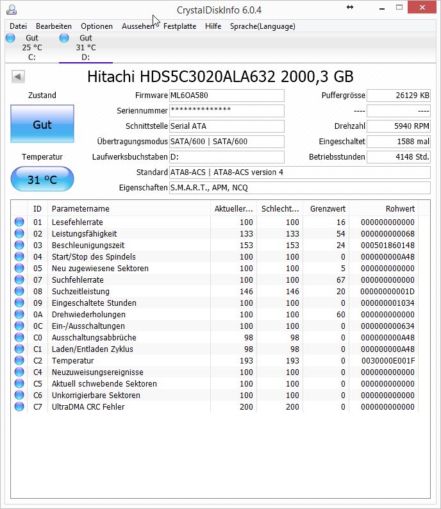Click the Schnittstelle field Serial ATA
The image size is (441, 509).
[x=227, y=126]
